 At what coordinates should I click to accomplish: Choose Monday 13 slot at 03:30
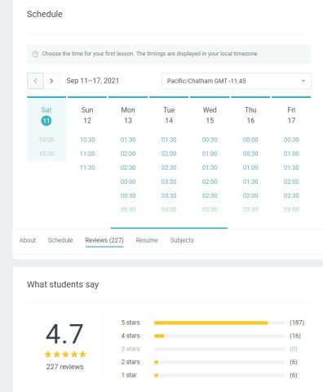point(128,195)
